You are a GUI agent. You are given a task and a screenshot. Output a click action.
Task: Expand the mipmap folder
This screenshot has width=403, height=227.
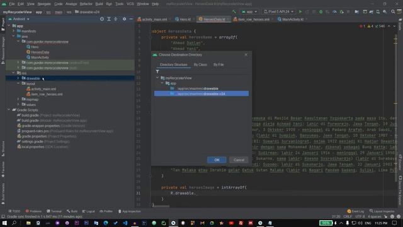pyautogui.click(x=18, y=99)
